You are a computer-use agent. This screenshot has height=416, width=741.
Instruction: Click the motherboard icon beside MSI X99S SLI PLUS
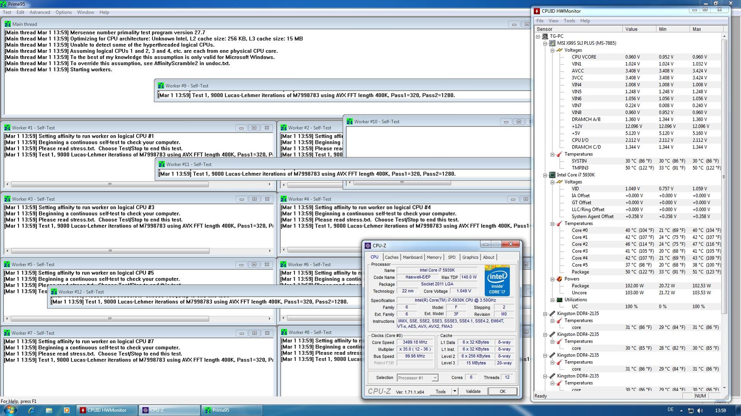(x=553, y=43)
